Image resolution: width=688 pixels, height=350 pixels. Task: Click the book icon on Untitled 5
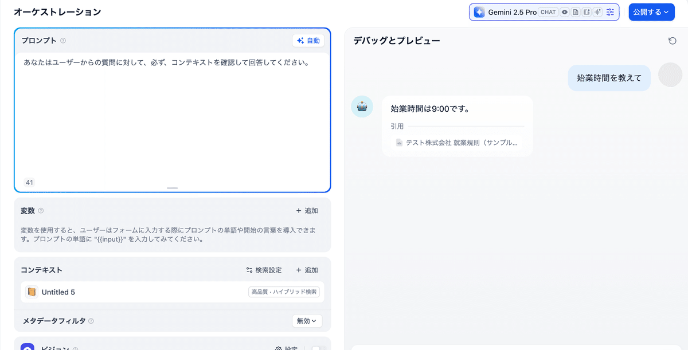pos(32,292)
